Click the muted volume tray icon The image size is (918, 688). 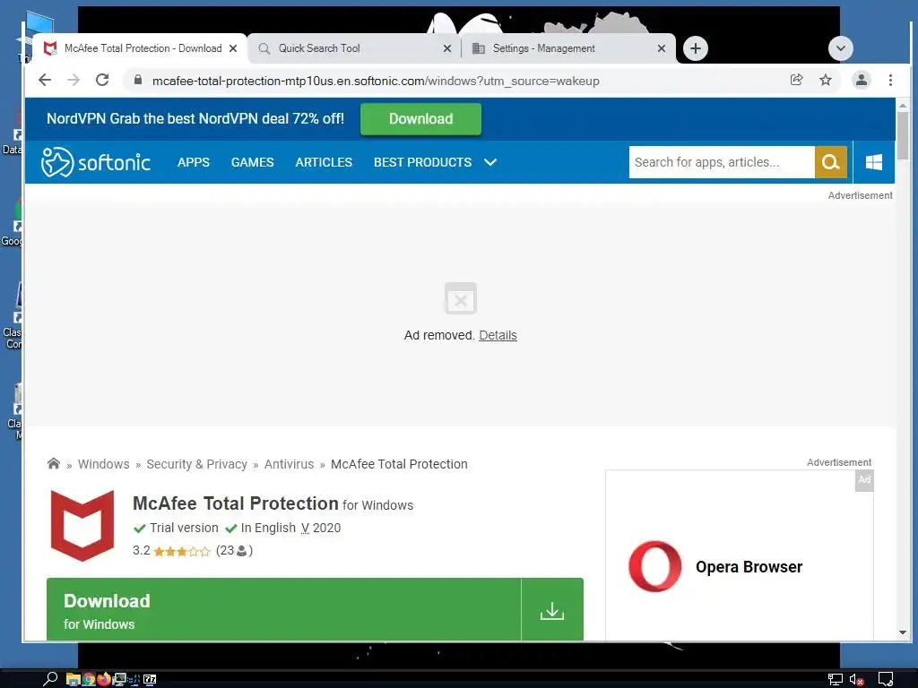856,679
